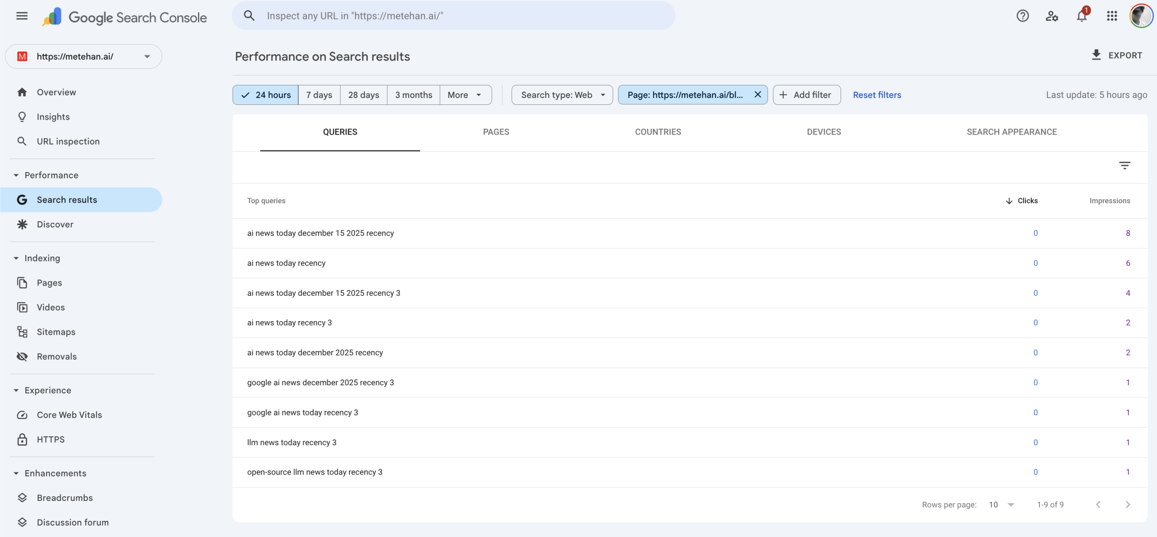Click the Help question mark icon
The height and width of the screenshot is (537, 1157).
click(1022, 16)
